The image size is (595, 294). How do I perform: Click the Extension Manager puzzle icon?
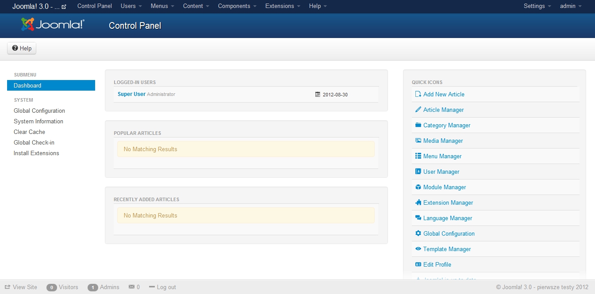coord(418,202)
